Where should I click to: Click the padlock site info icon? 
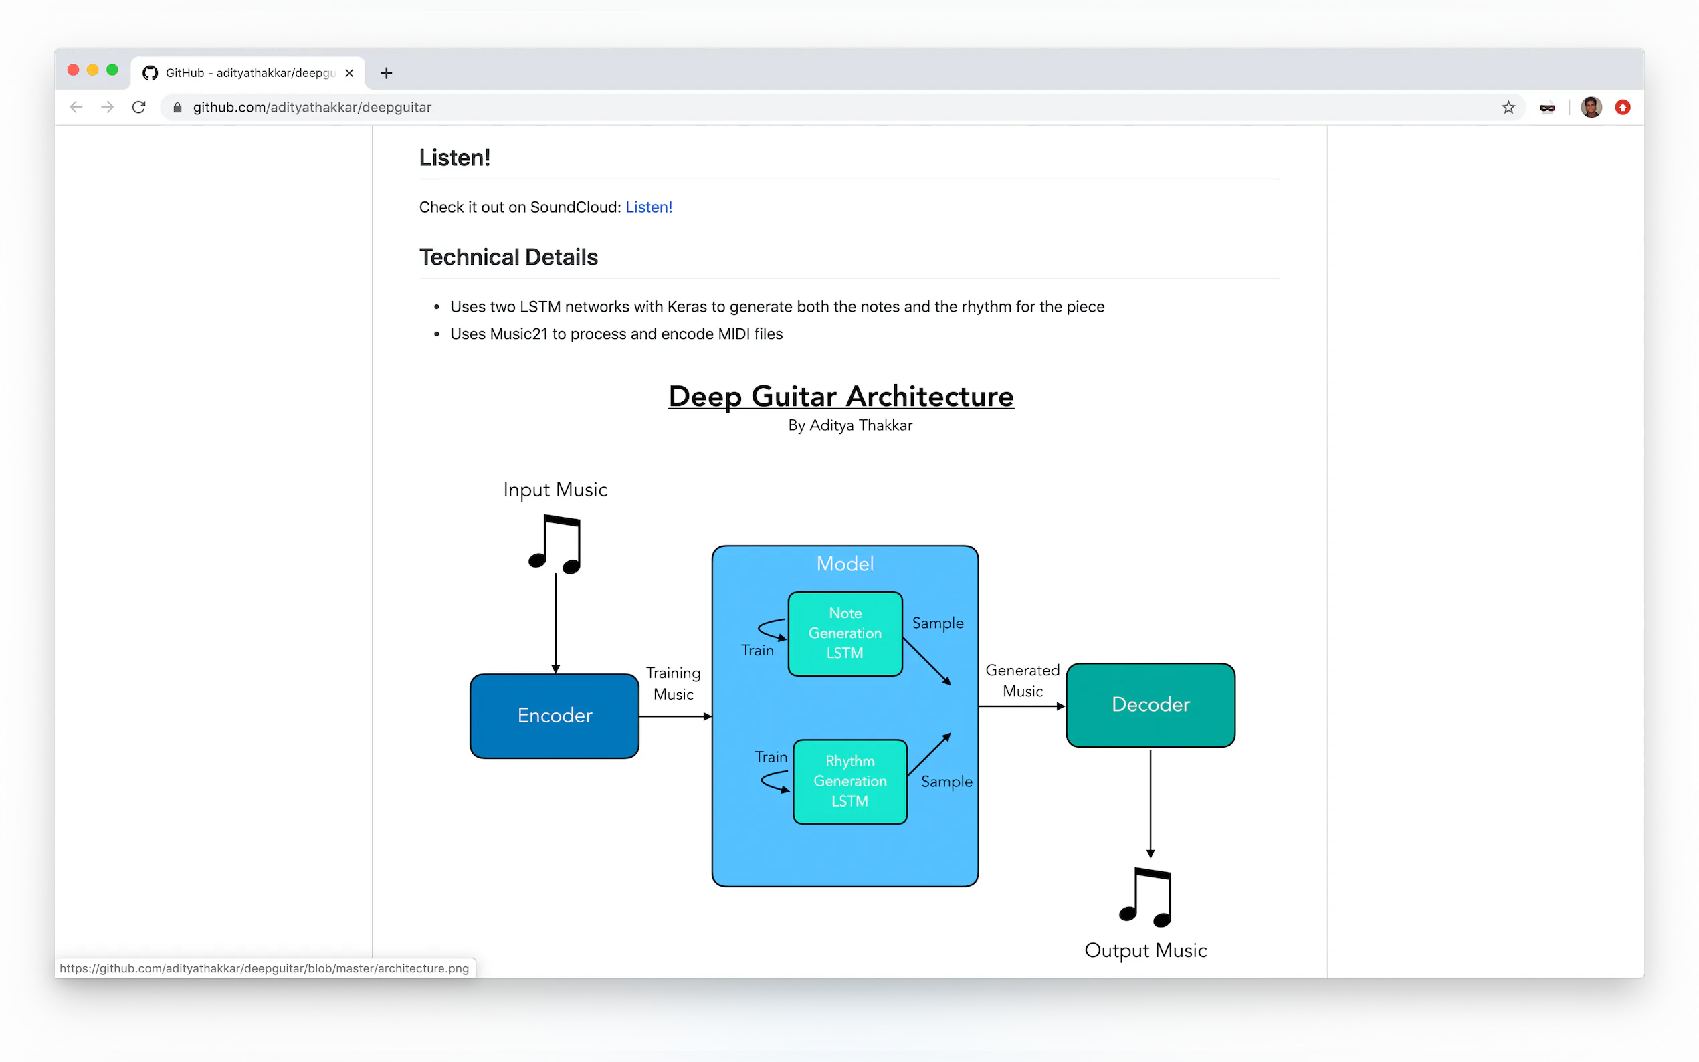[178, 107]
